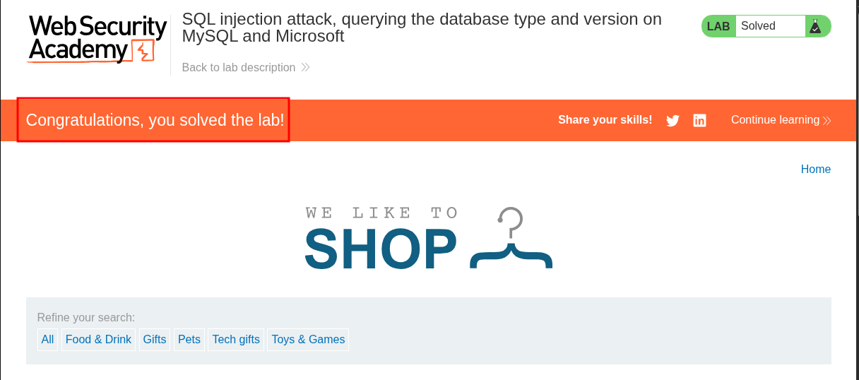Filter products by Gifts
Screen dimensions: 859x380
pyautogui.click(x=154, y=340)
